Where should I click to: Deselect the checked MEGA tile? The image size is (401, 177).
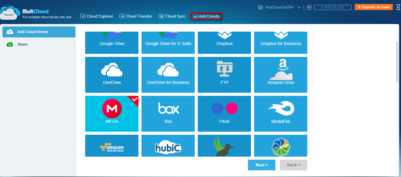coord(112,114)
